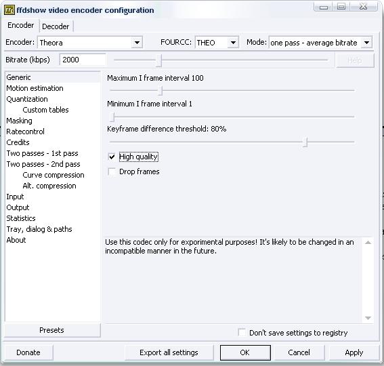The width and height of the screenshot is (384, 366).
Task: Click the Bitrate slider handle
Action: pos(158,60)
